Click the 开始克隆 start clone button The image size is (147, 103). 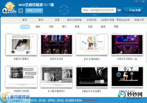coord(133,10)
